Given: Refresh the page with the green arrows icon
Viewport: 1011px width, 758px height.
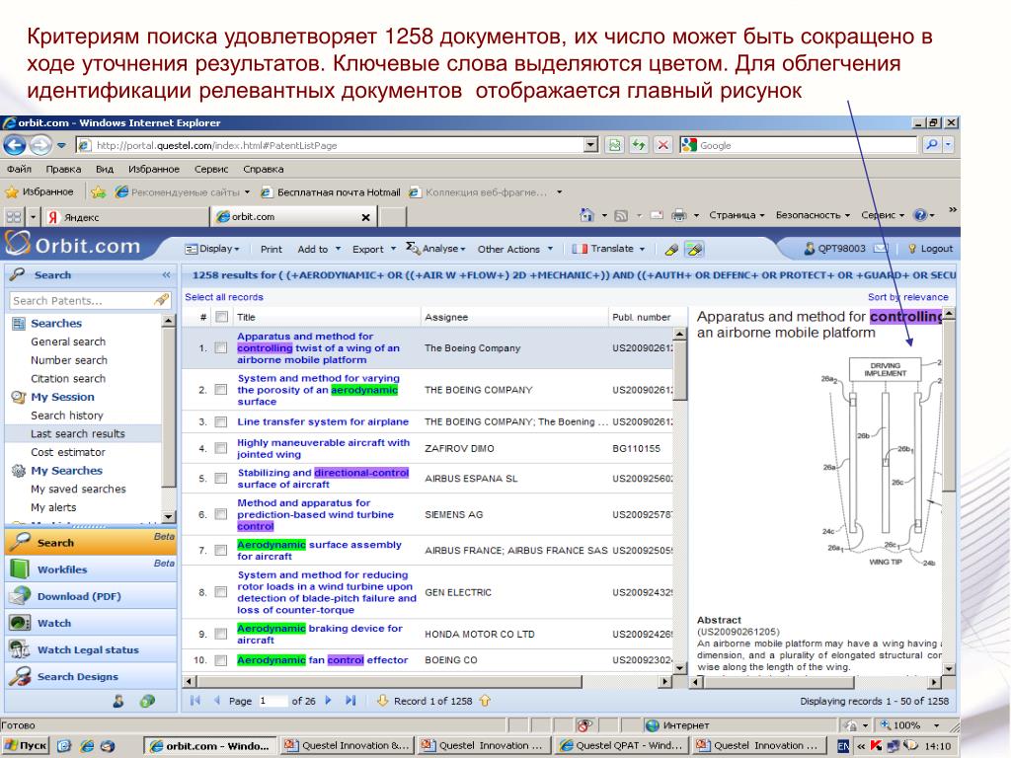Looking at the screenshot, I should 639,145.
